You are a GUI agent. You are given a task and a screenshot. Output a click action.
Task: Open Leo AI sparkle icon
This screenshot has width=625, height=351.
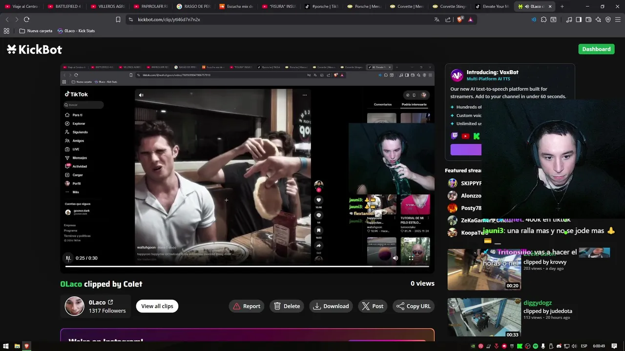(x=598, y=19)
